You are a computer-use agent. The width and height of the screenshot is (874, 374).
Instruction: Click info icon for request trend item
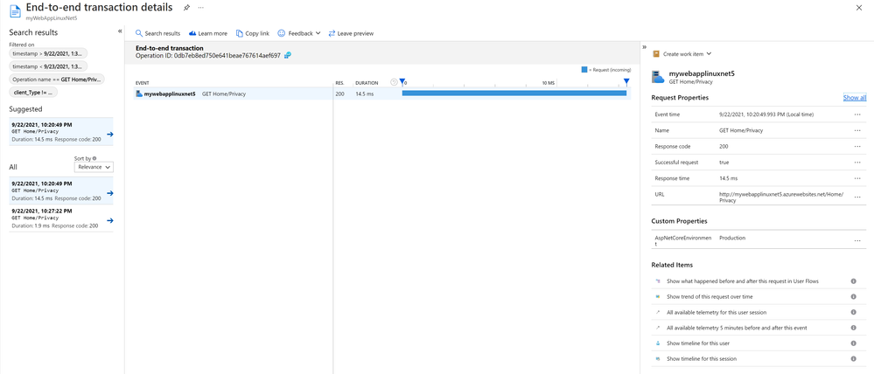853,297
